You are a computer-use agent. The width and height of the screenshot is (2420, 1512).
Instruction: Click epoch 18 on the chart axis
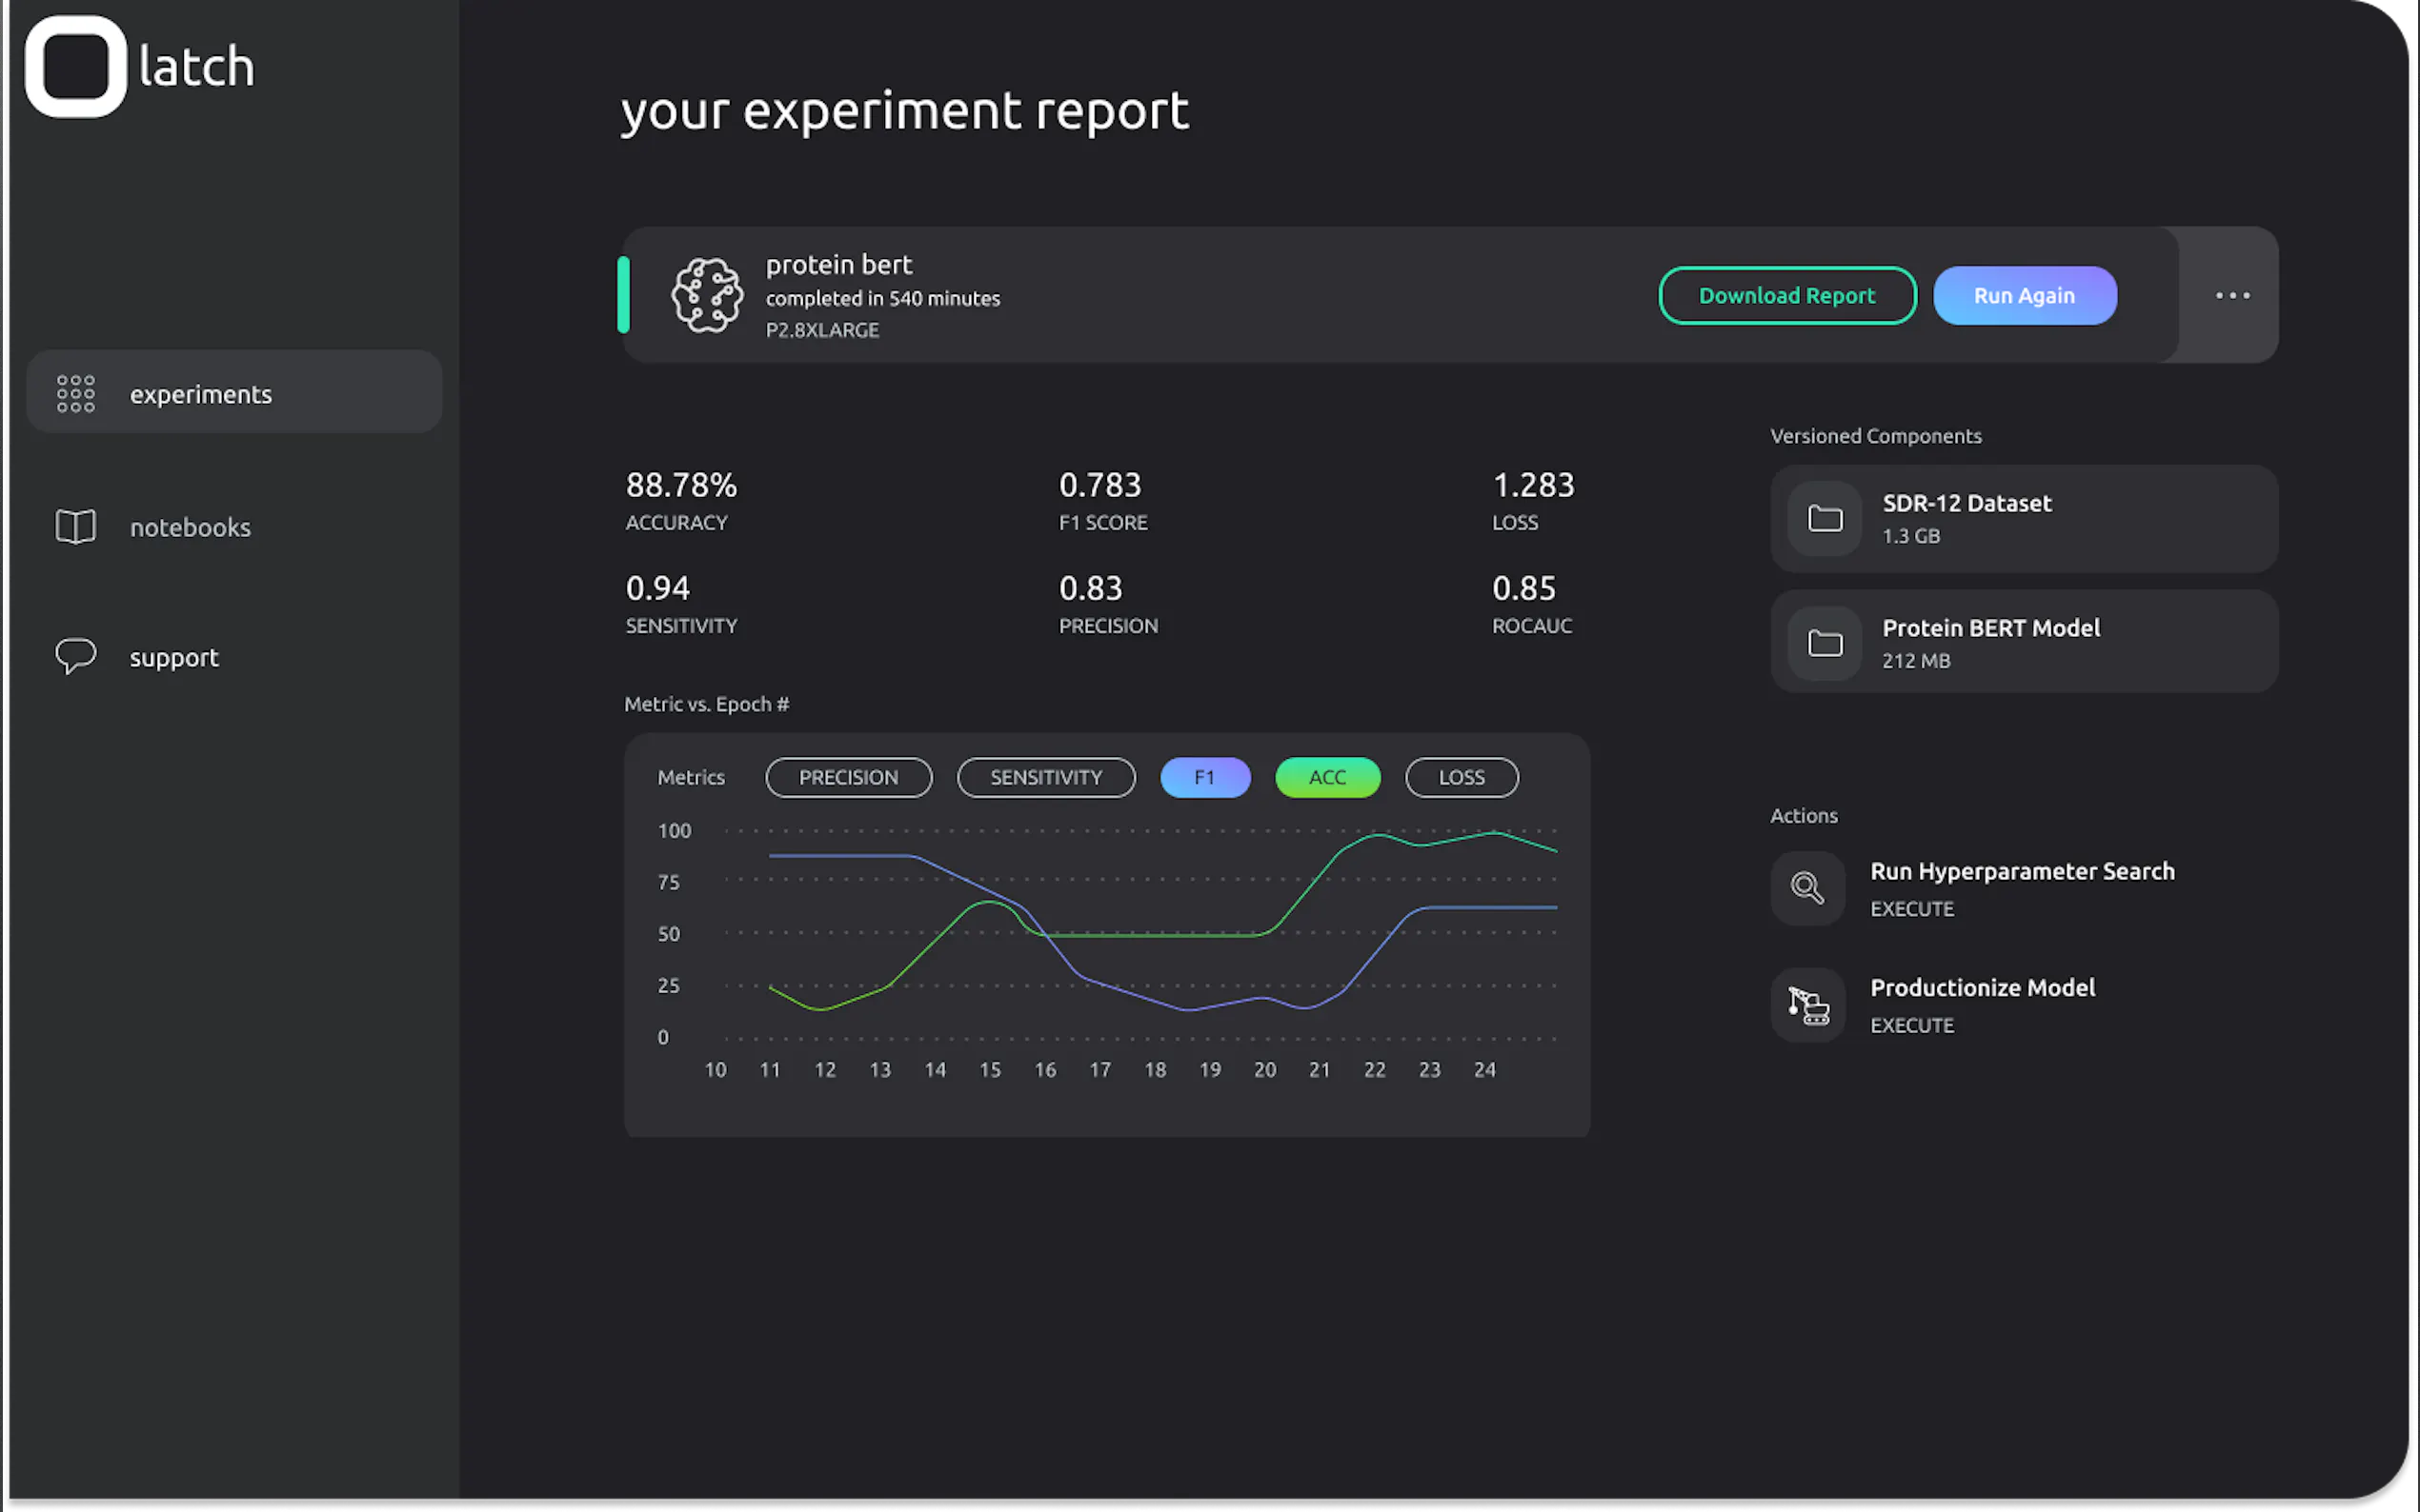pyautogui.click(x=1155, y=1070)
